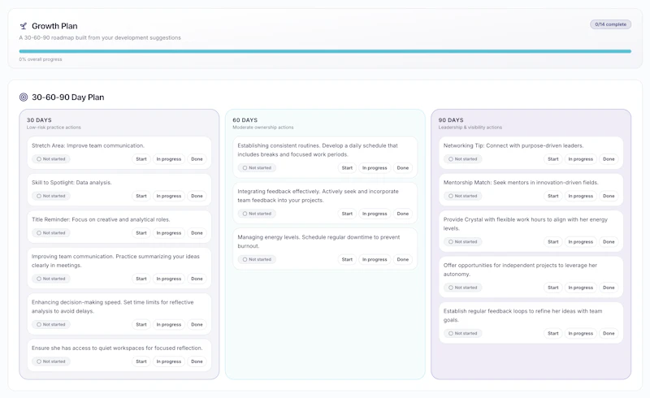The width and height of the screenshot is (650, 398).
Task: Click Not started on Networking Tip task
Action: pos(463,159)
